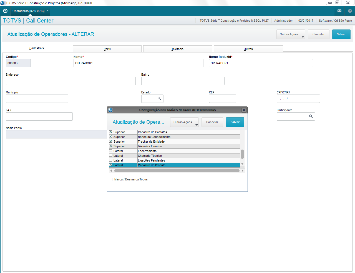Screen dimensions: 355x273
Task: Toggle Marca / Desmarca Todos checkbox
Action: 111,179
